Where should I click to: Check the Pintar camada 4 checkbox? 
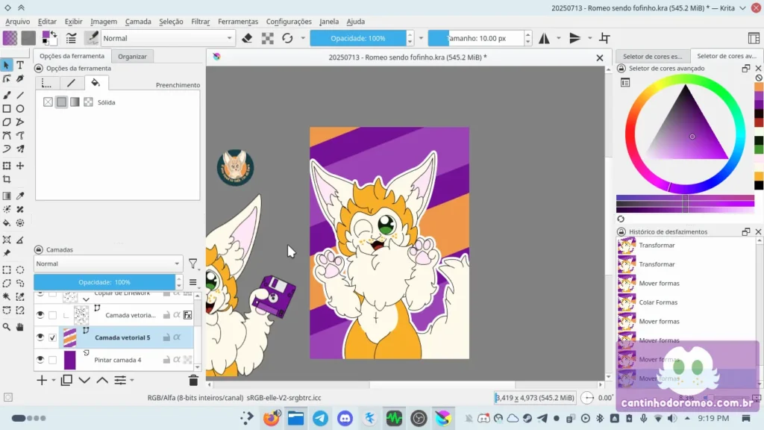coord(53,360)
